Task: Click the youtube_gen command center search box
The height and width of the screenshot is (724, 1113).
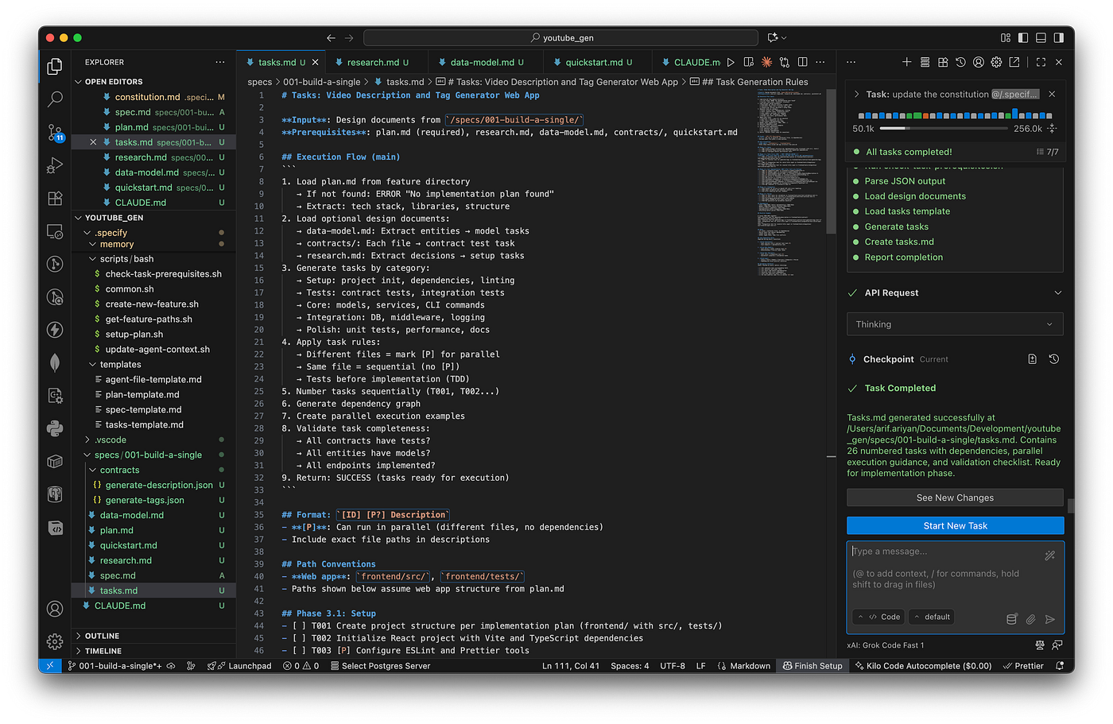Action: point(560,37)
